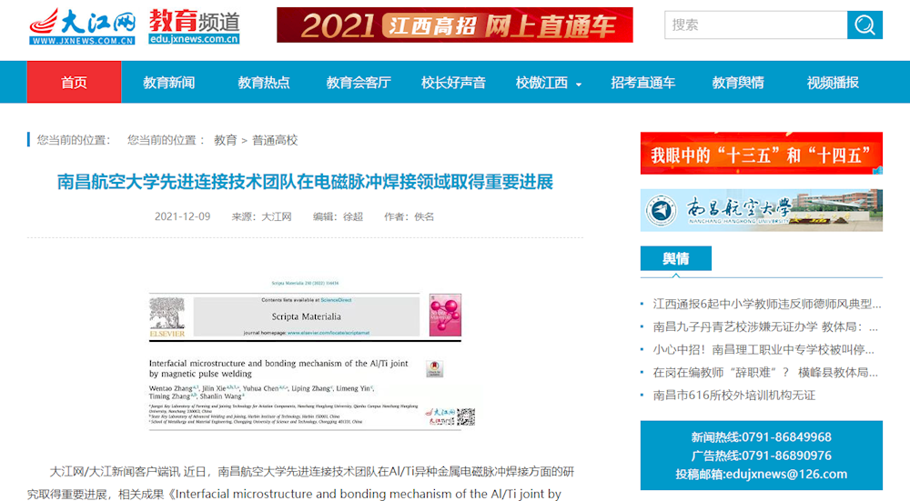The height and width of the screenshot is (501, 910).
Task: Open 校长好声音 section
Action: pos(453,83)
